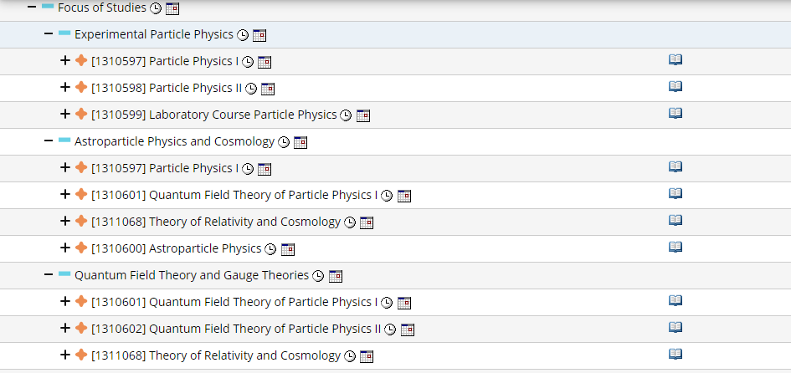The height and width of the screenshot is (373, 791).
Task: Click book icon in Astroparticle Physics row
Action: (x=675, y=247)
